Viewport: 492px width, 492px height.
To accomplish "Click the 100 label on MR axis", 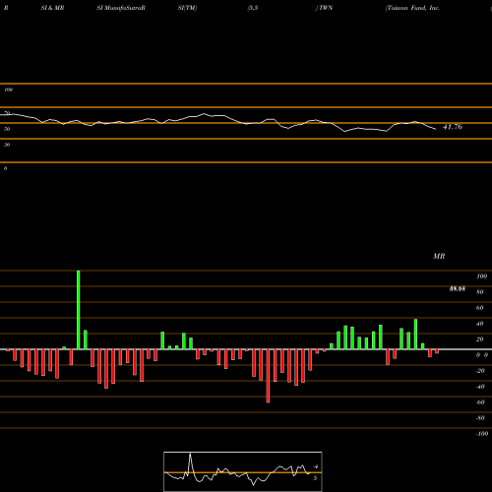I will click(x=481, y=277).
